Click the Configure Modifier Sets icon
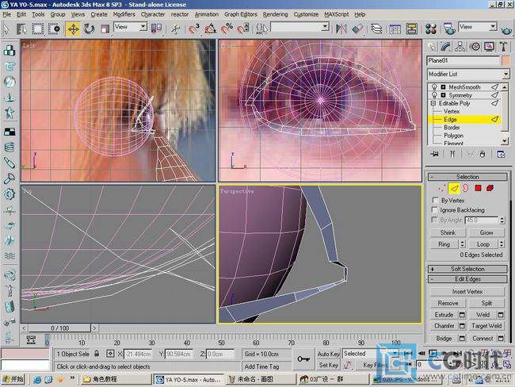The image size is (515, 387). 501,154
